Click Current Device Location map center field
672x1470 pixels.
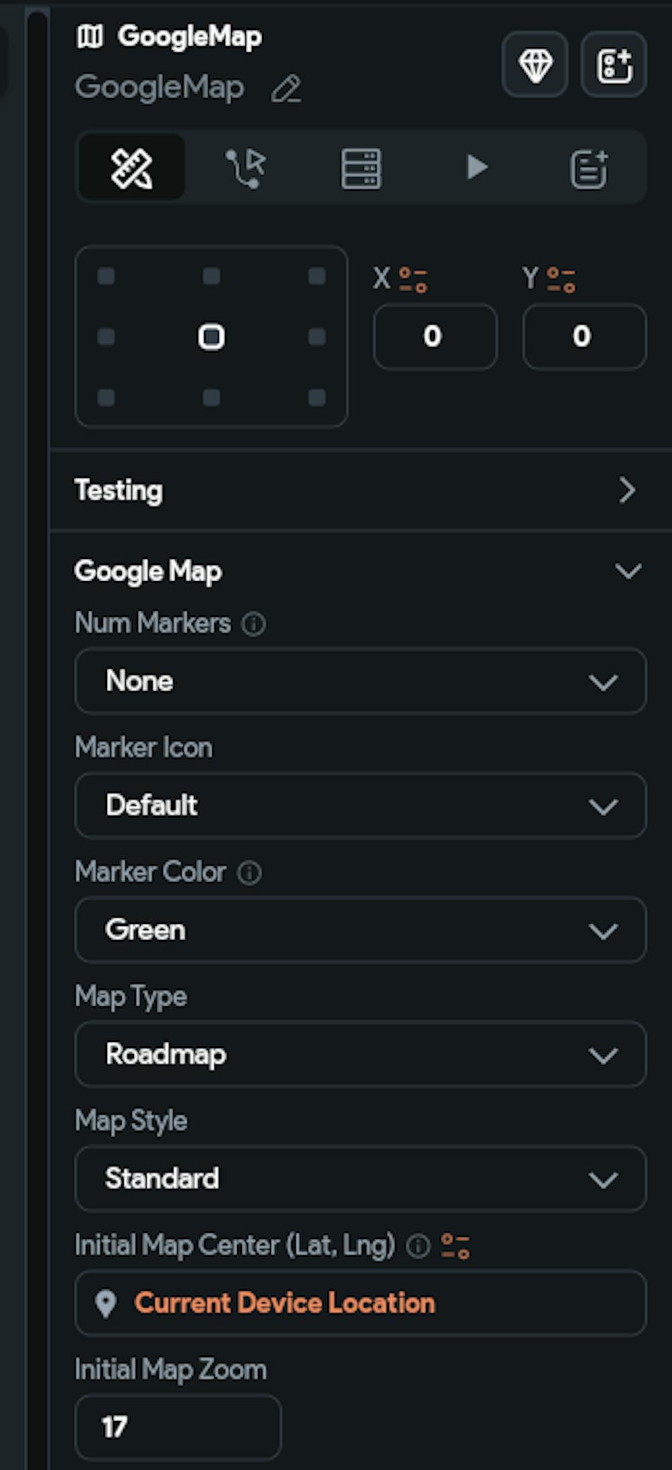(360, 1303)
